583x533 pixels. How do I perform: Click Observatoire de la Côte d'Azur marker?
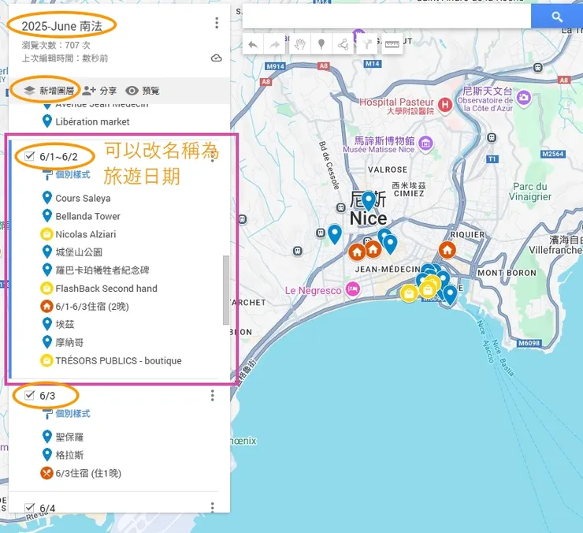point(524,98)
